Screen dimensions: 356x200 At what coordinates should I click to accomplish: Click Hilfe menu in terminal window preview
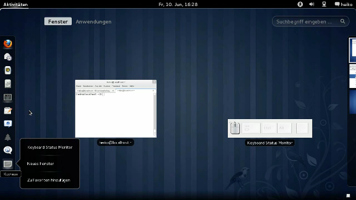point(131,86)
